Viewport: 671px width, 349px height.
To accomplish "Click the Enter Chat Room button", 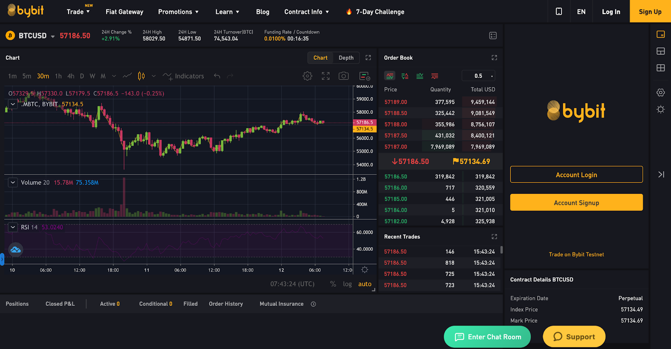I will point(487,337).
